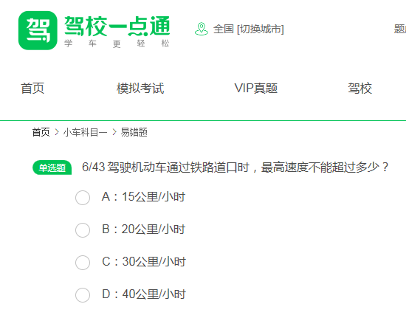The image size is (406, 335).
Task: Click the 小车科目一 breadcrumb link
Action: coord(85,132)
